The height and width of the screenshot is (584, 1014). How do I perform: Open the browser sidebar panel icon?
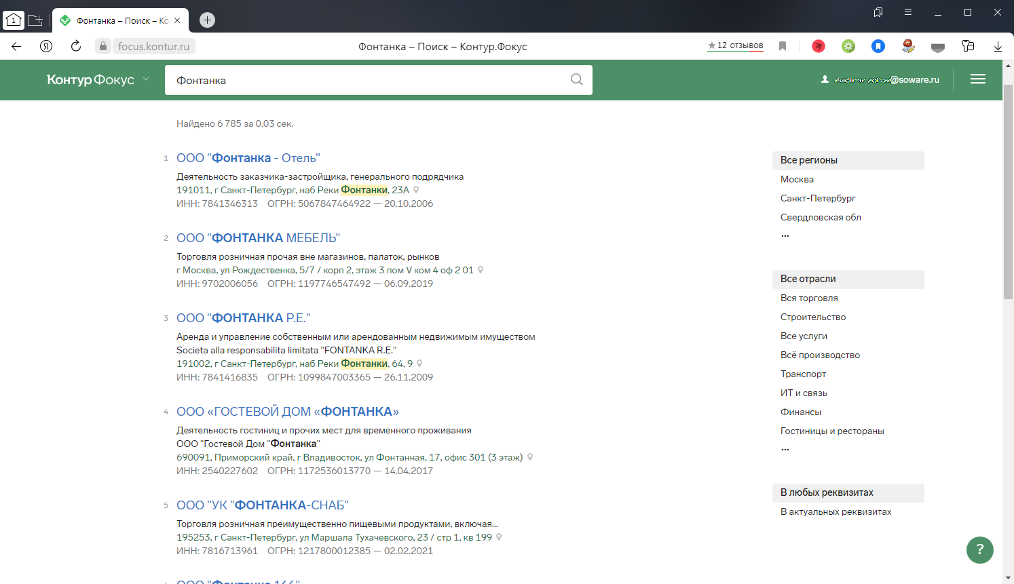pos(968,46)
